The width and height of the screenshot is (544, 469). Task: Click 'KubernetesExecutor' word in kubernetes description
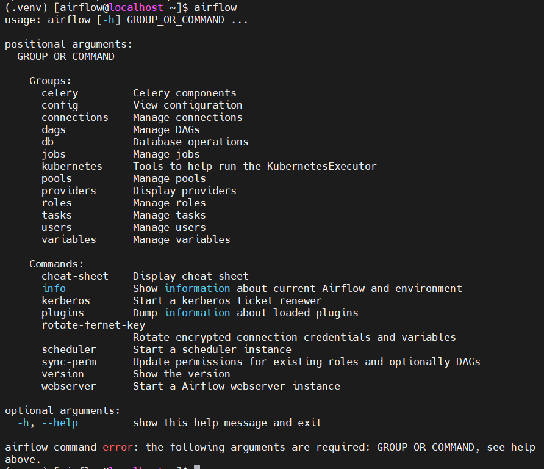(321, 166)
